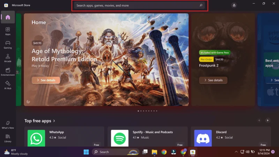Click the Free button on Spotify

pos(180,145)
